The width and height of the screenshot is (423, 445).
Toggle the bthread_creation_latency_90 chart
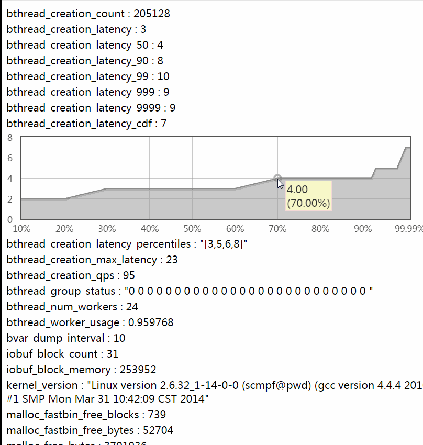point(85,61)
